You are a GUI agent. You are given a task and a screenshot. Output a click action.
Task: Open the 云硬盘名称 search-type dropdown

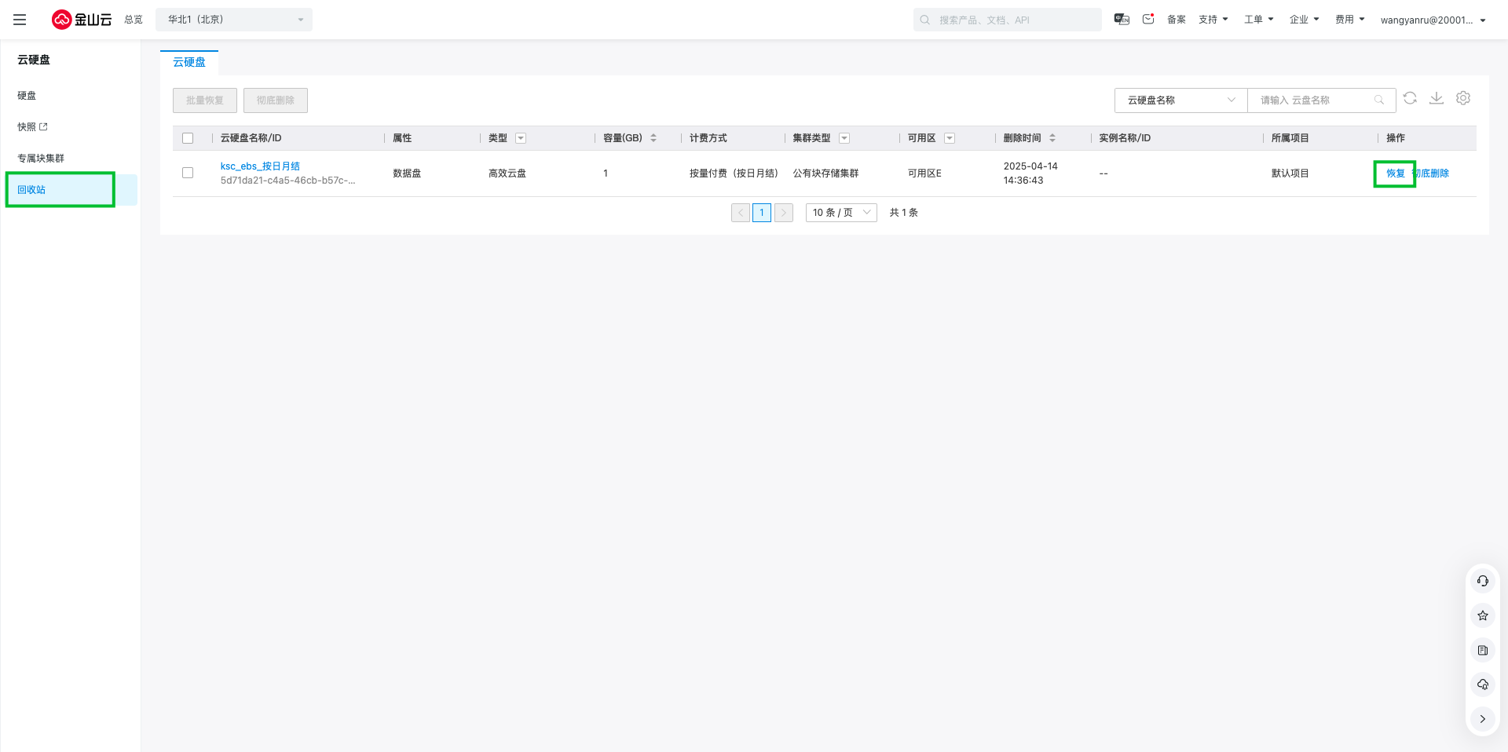coord(1181,100)
